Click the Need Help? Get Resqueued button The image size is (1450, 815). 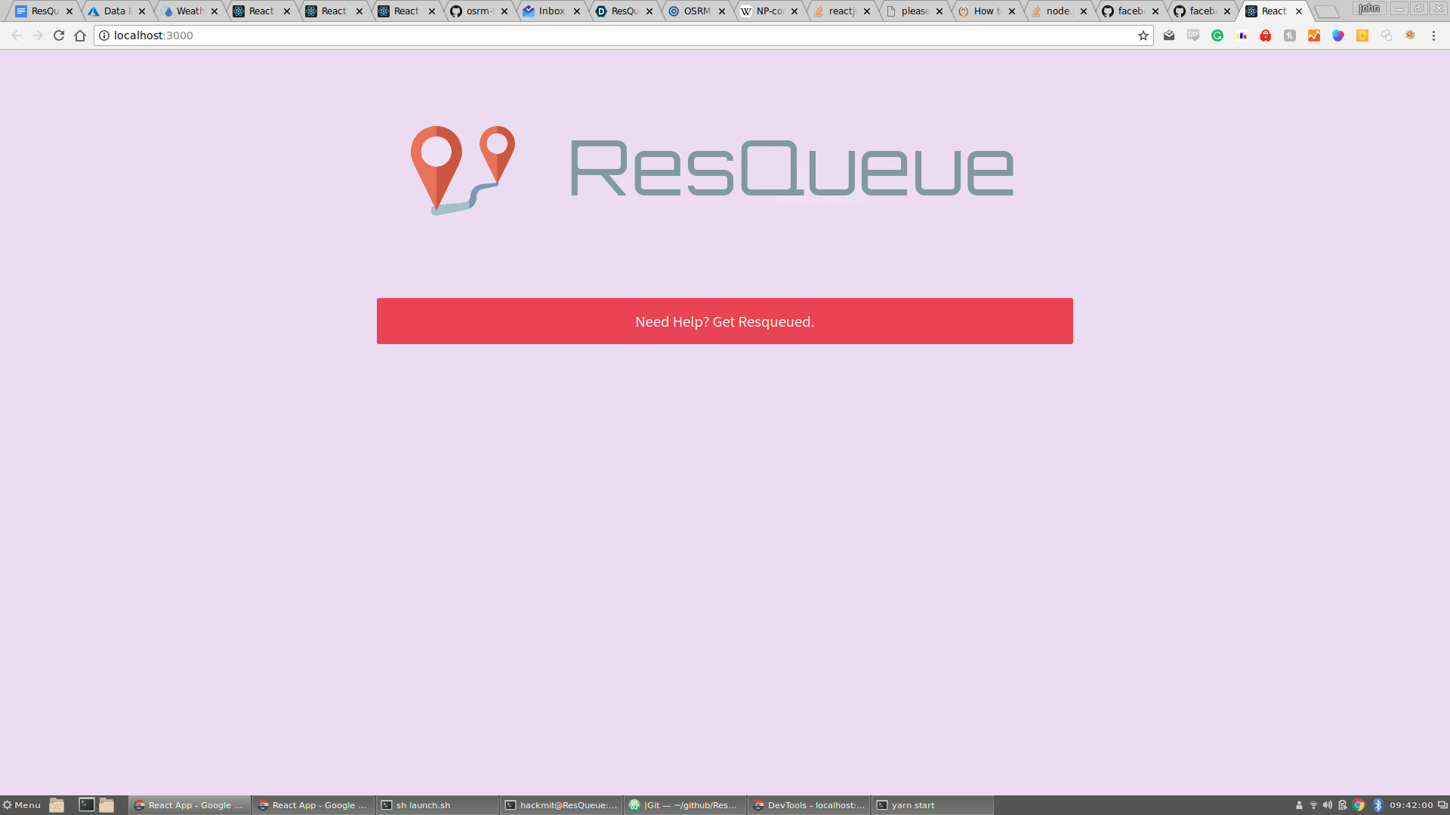click(724, 321)
